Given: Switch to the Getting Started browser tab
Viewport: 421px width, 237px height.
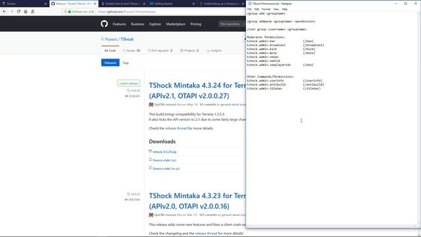Looking at the screenshot, I should pos(172,4).
